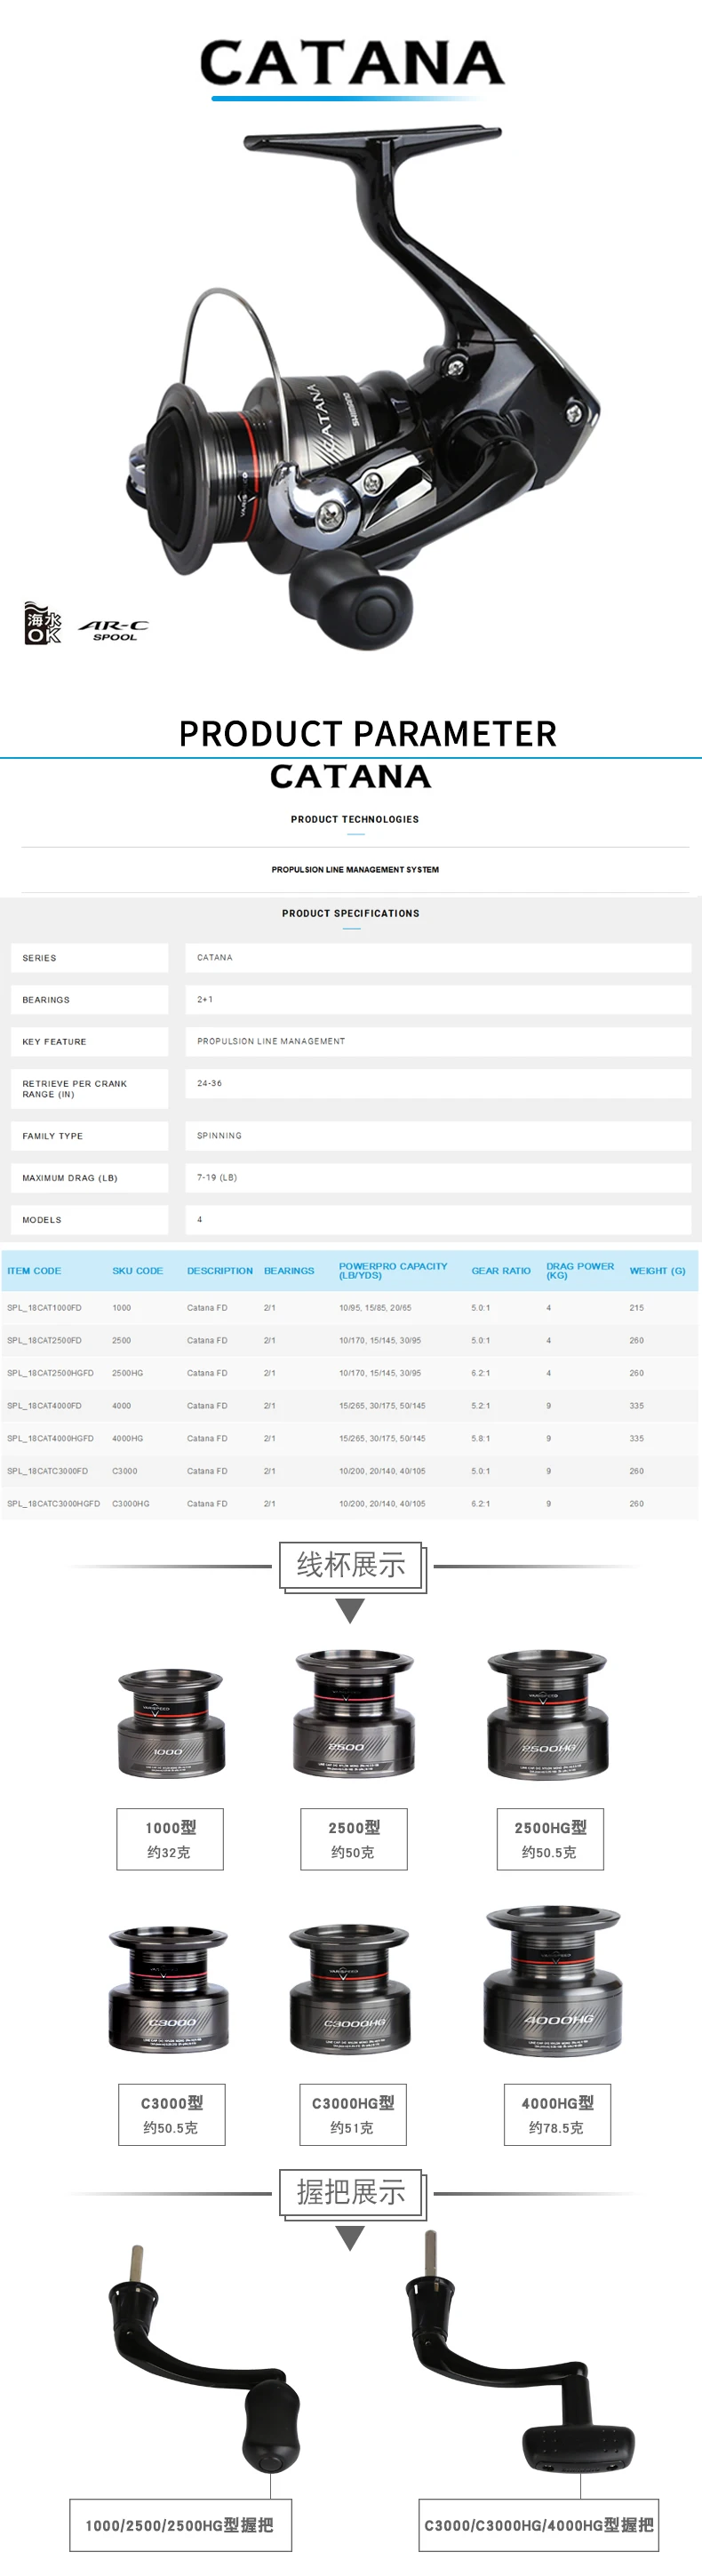This screenshot has width=702, height=2576.
Task: Click item code SPL_18CAT2500FD
Action: click(x=44, y=1341)
